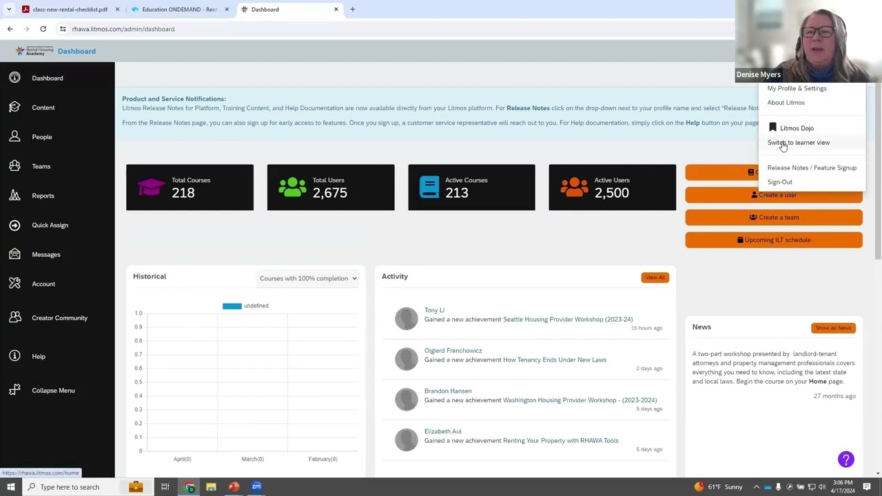Open the Teams sidebar icon
Viewport: 882px width, 496px height.
click(14, 166)
